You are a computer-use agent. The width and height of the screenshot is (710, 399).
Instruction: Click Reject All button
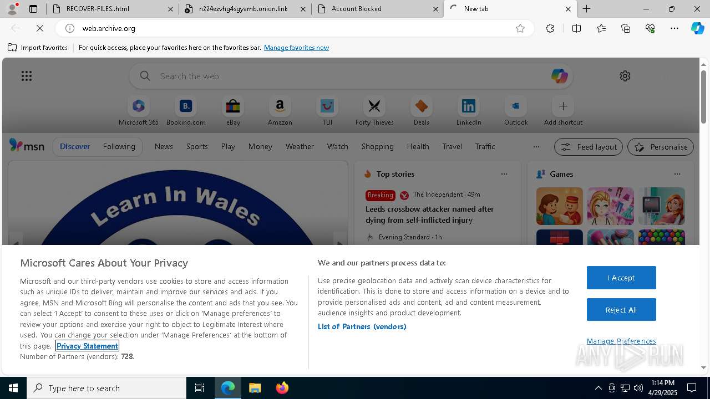point(621,310)
